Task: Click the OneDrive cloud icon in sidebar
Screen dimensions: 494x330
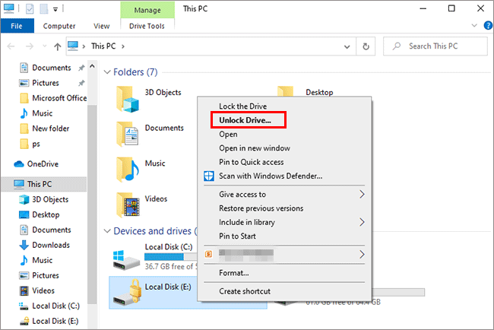Action: pyautogui.click(x=19, y=164)
